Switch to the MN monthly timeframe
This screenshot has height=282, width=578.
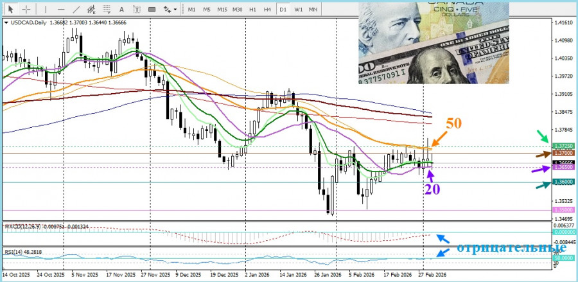coord(313,9)
